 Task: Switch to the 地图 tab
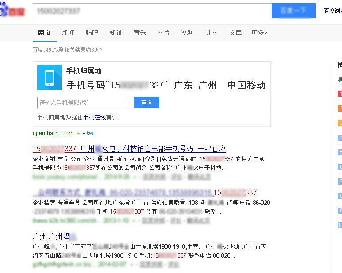pos(211,33)
